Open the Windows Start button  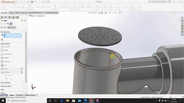(3, 100)
